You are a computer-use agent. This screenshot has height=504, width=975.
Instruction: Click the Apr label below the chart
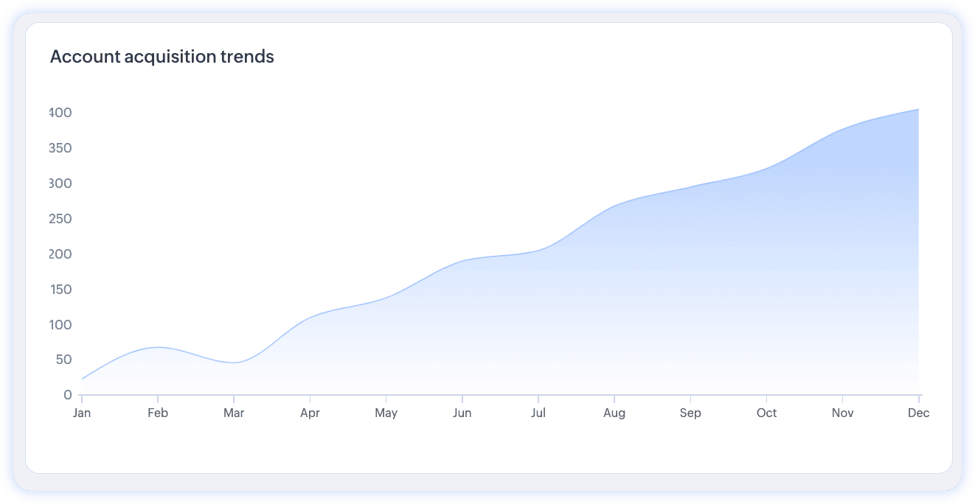point(310,413)
